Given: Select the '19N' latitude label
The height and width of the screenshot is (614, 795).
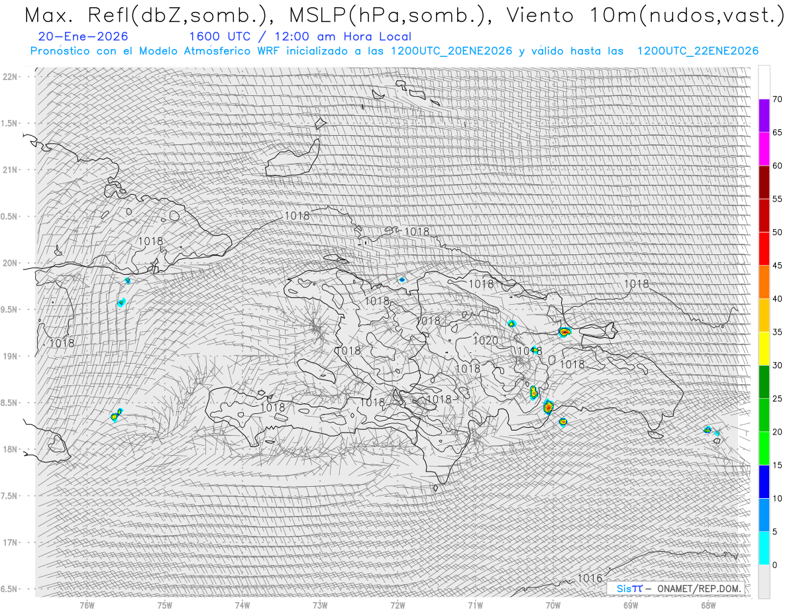Looking at the screenshot, I should [x=11, y=356].
